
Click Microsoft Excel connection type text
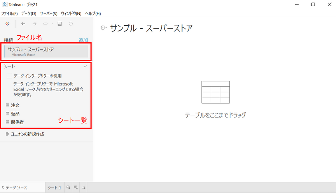click(x=23, y=55)
